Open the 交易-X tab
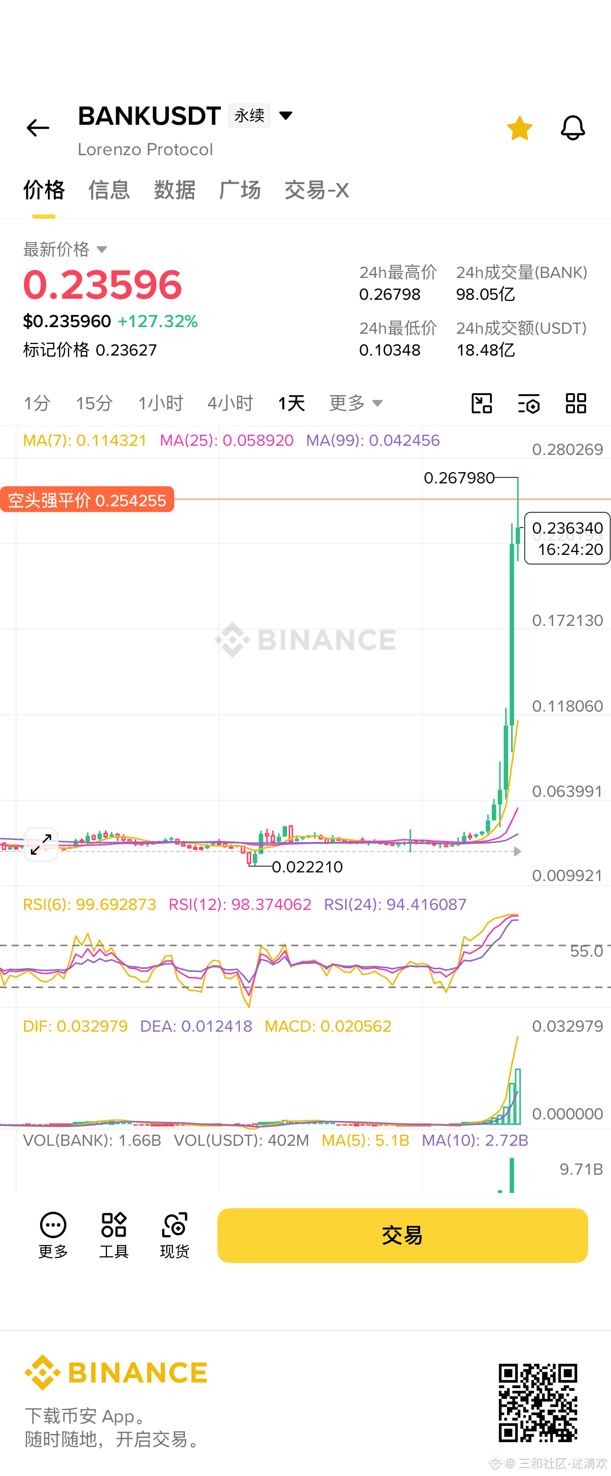Screen dimensions: 611x1476 click(x=316, y=190)
